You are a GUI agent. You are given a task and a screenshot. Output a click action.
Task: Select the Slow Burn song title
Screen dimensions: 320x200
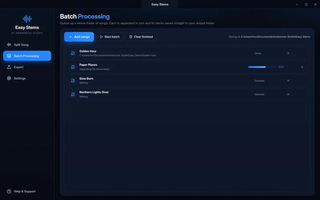pos(86,78)
